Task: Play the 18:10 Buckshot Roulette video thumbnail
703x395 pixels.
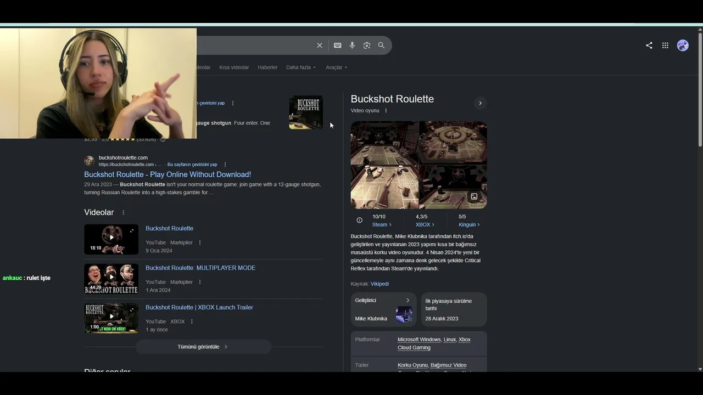Action: pos(111,239)
